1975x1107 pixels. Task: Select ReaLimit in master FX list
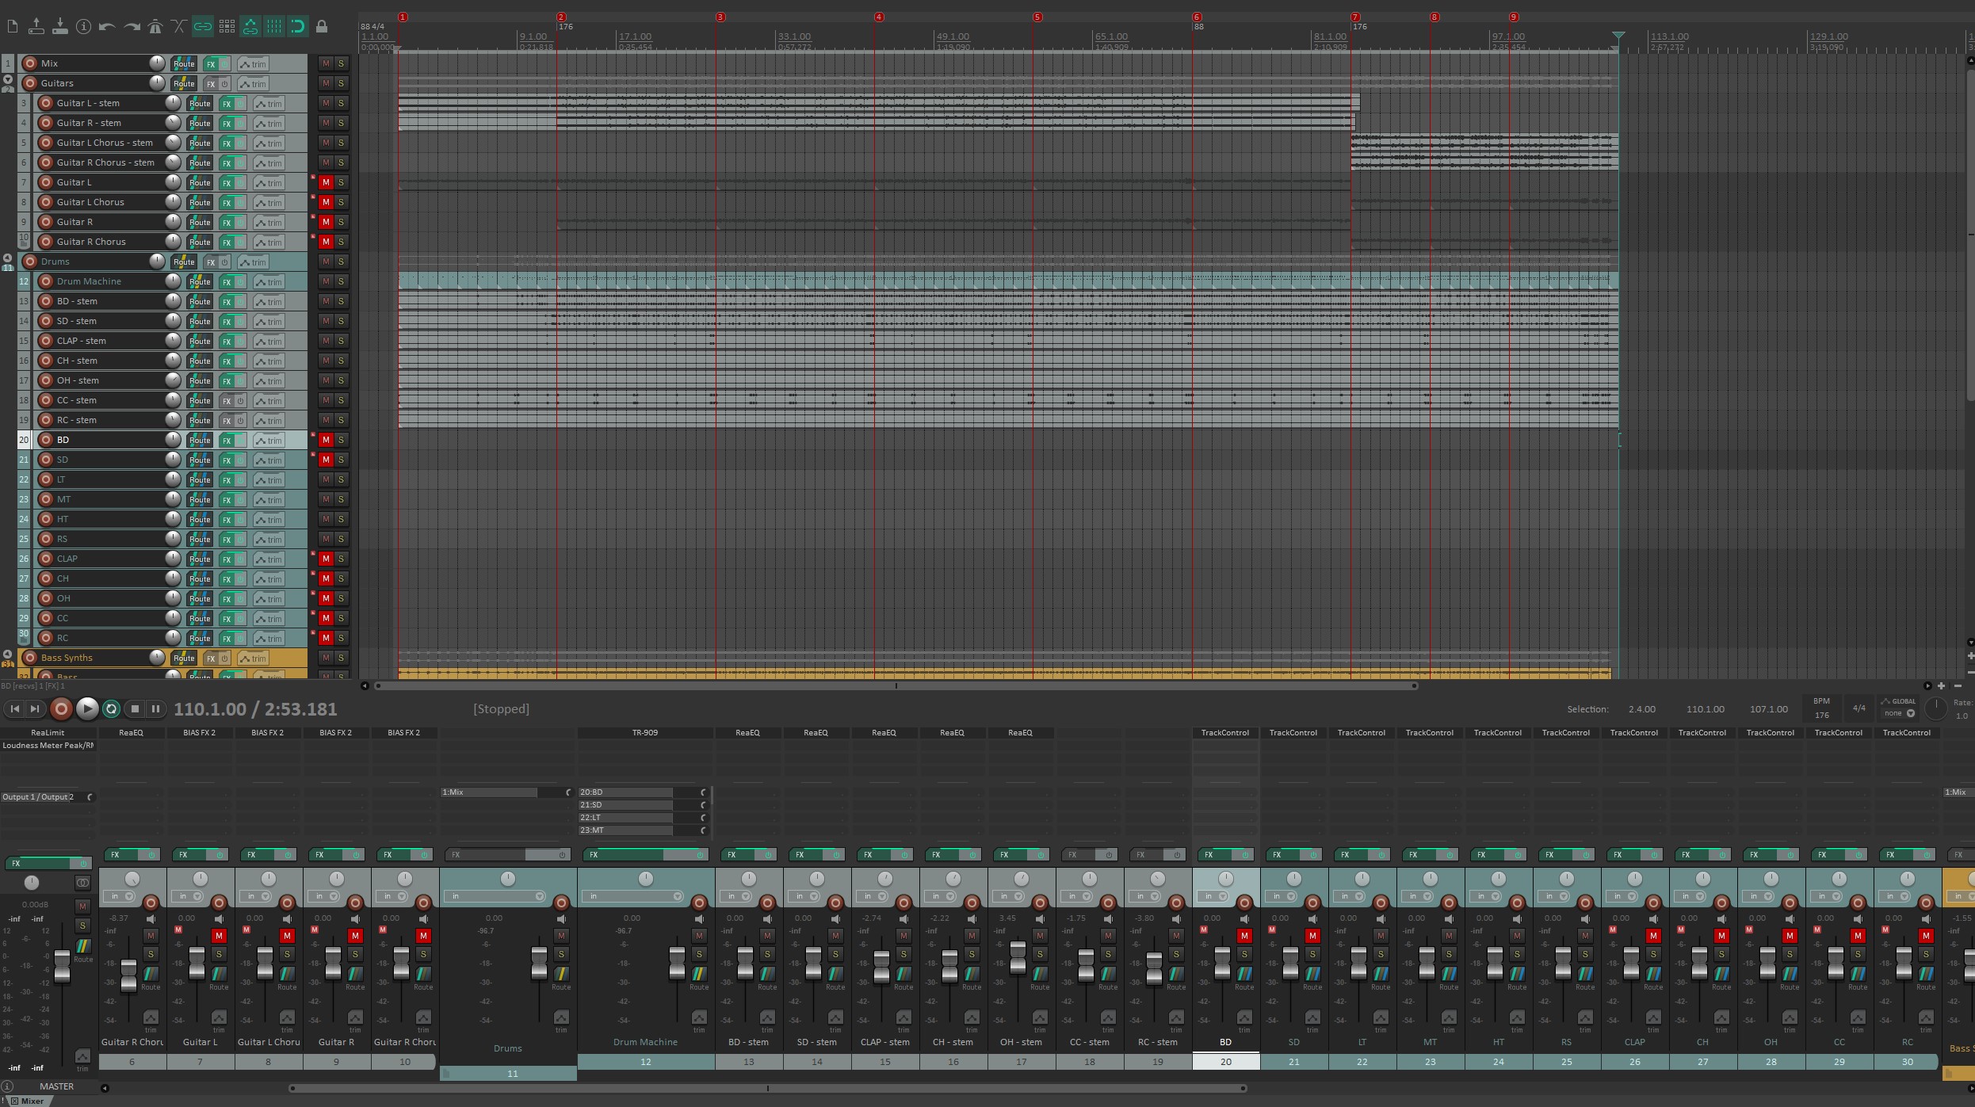click(x=48, y=733)
